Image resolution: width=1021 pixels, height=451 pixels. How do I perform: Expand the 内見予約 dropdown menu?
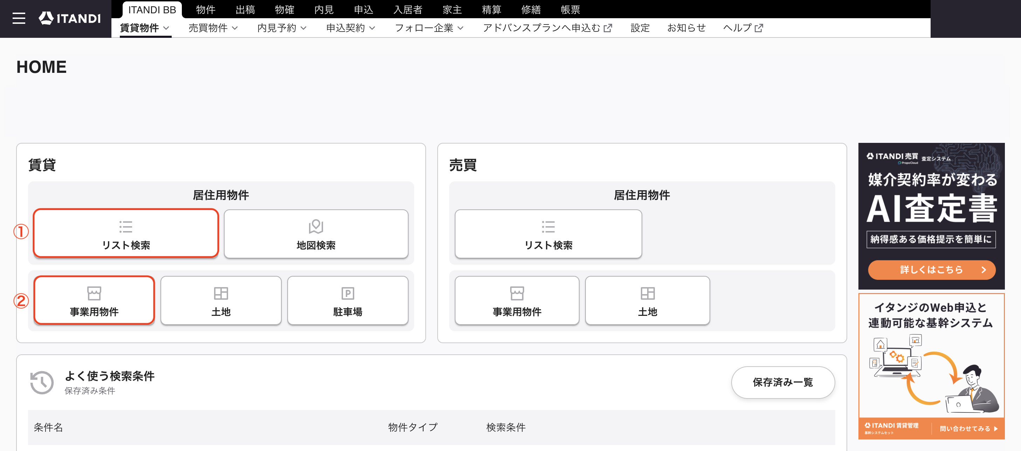click(282, 28)
